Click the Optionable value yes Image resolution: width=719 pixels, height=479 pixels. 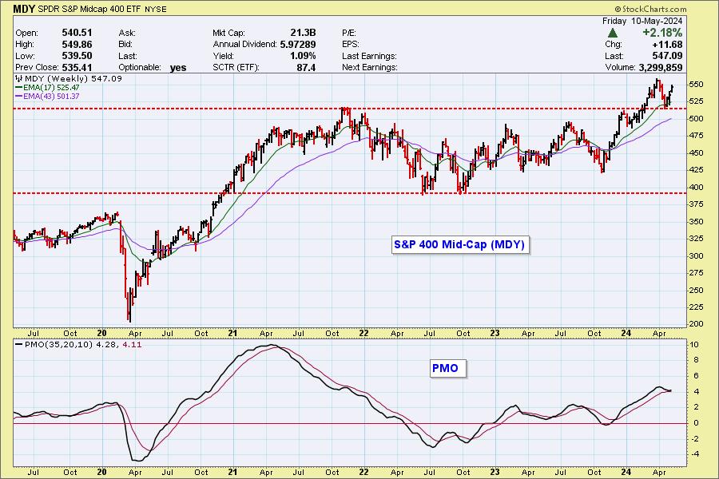[x=178, y=68]
